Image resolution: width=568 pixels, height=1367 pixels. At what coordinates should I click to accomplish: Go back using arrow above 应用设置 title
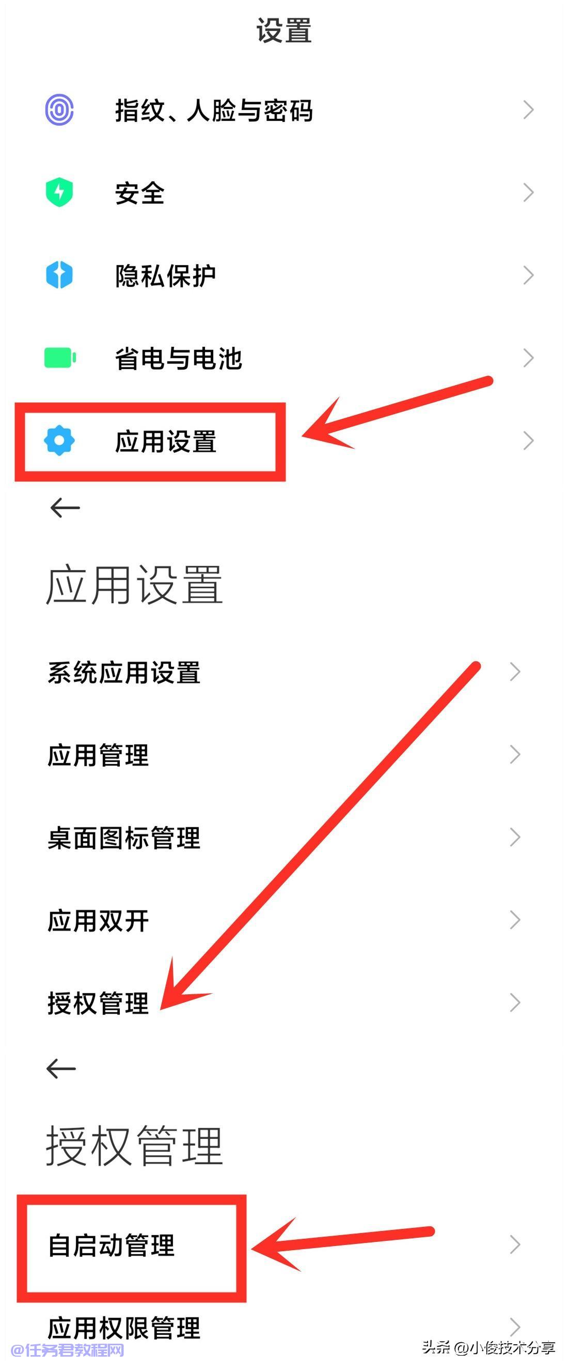tap(65, 508)
